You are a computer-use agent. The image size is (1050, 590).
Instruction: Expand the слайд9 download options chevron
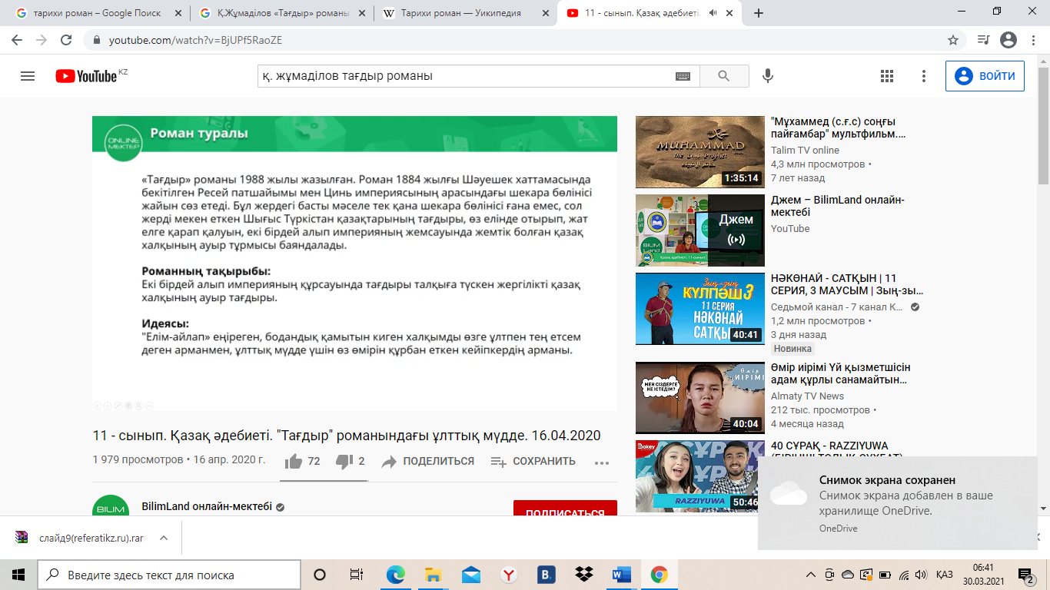(x=163, y=538)
